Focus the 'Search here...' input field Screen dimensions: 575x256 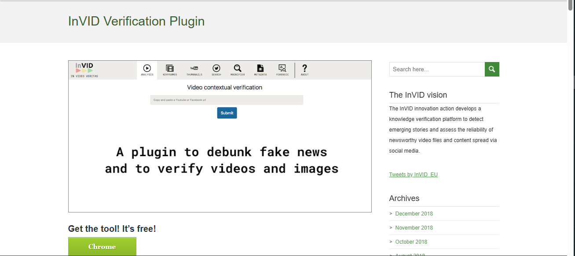pyautogui.click(x=437, y=69)
